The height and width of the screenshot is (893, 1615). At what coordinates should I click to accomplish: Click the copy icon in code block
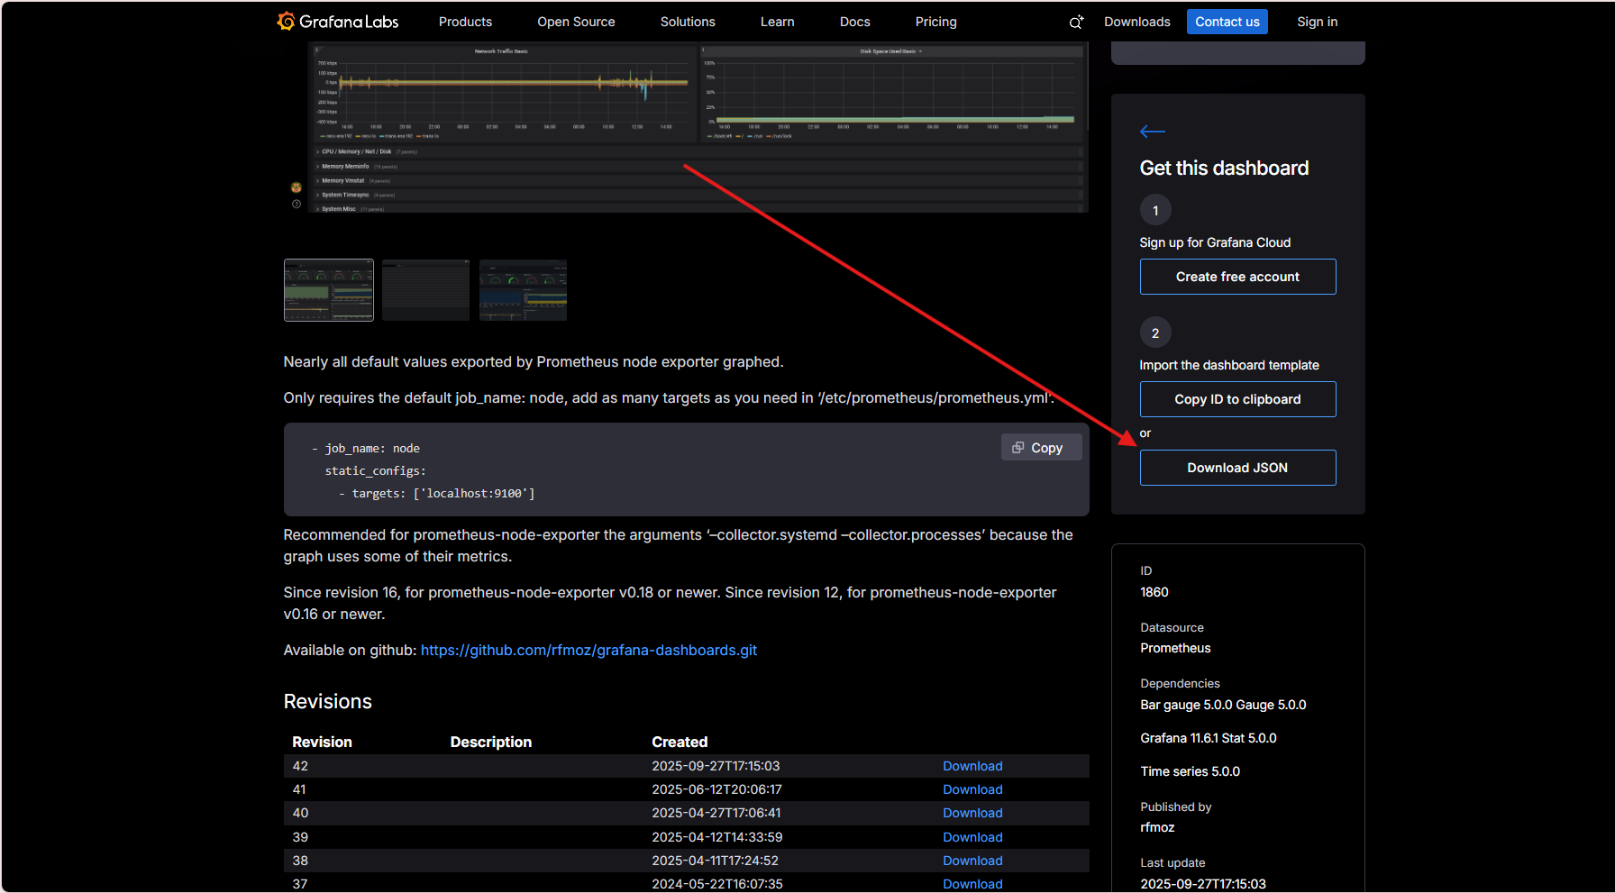tap(1018, 448)
